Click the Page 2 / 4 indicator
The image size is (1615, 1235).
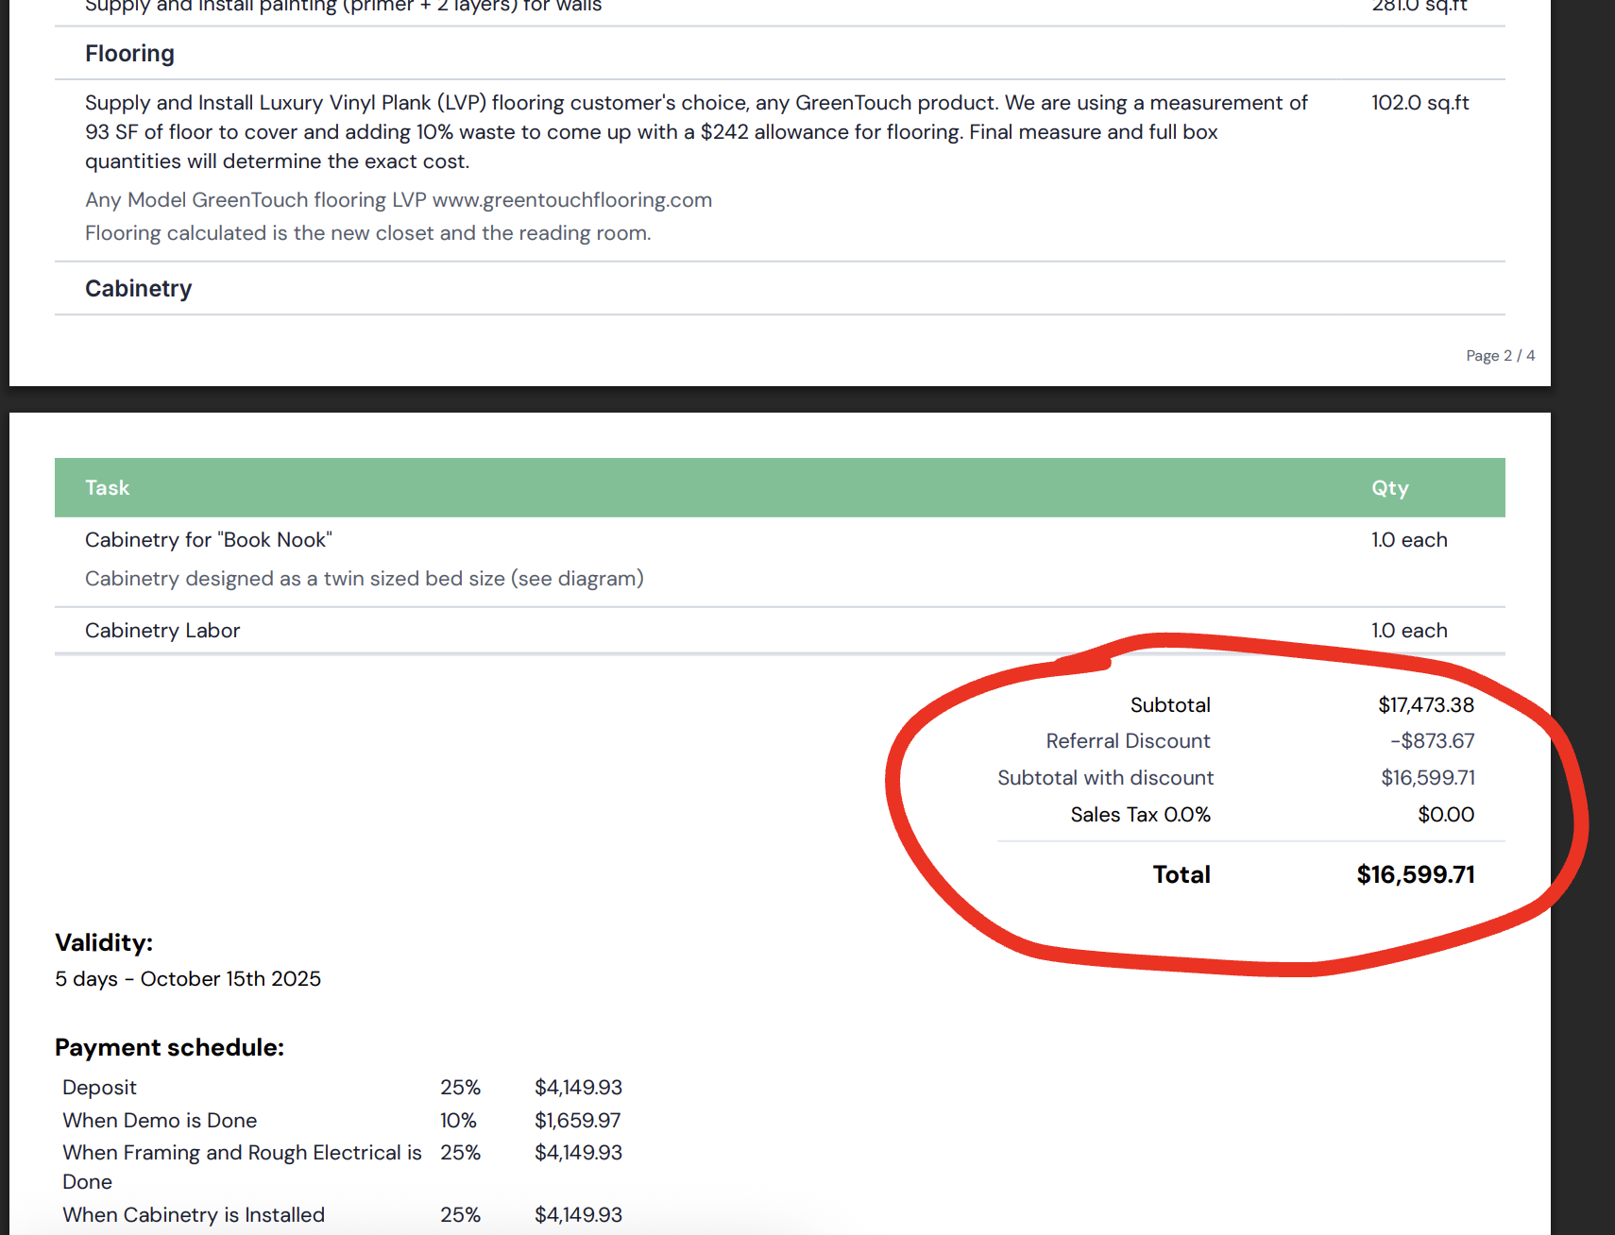point(1500,356)
